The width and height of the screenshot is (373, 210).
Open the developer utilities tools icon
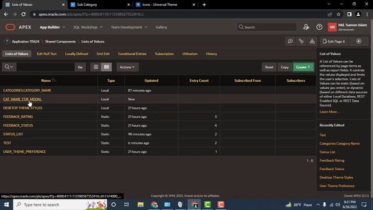(x=301, y=41)
